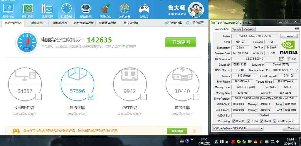Image resolution: width=301 pixels, height=146 pixels.
Task: Switch to 电脑性能测试 tab
Action: click(13, 23)
